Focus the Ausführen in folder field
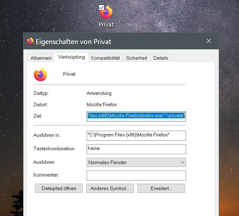The image size is (239, 216). [136, 136]
